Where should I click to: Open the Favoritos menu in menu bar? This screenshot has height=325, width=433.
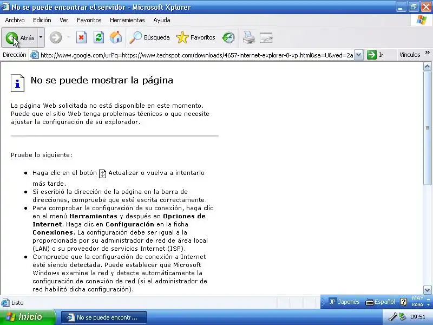coord(89,20)
